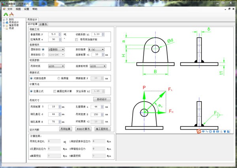Screen dimensions: 237x168
Task: Click the Sogou input method S icon
Action: point(199,131)
